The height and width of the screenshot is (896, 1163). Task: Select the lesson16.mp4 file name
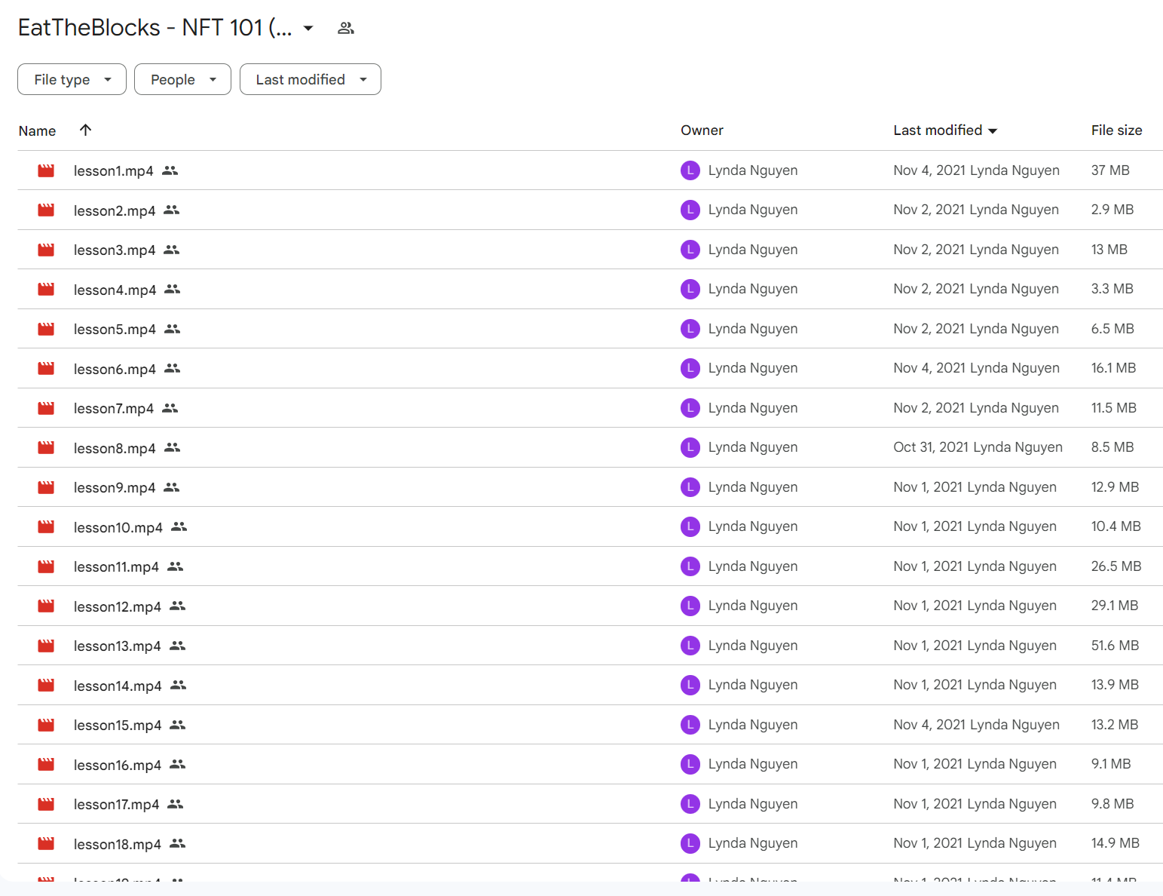coord(117,765)
